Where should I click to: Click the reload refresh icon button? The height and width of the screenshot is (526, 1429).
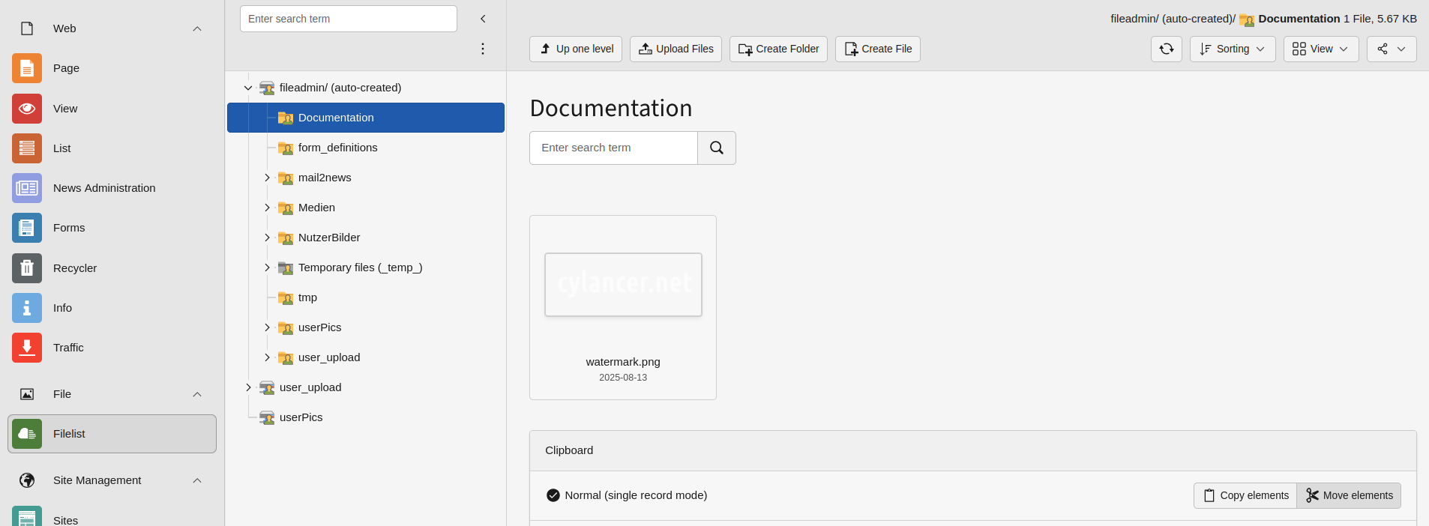pyautogui.click(x=1166, y=49)
